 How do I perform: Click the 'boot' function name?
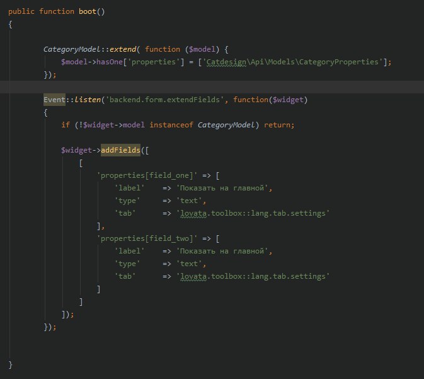(x=88, y=11)
